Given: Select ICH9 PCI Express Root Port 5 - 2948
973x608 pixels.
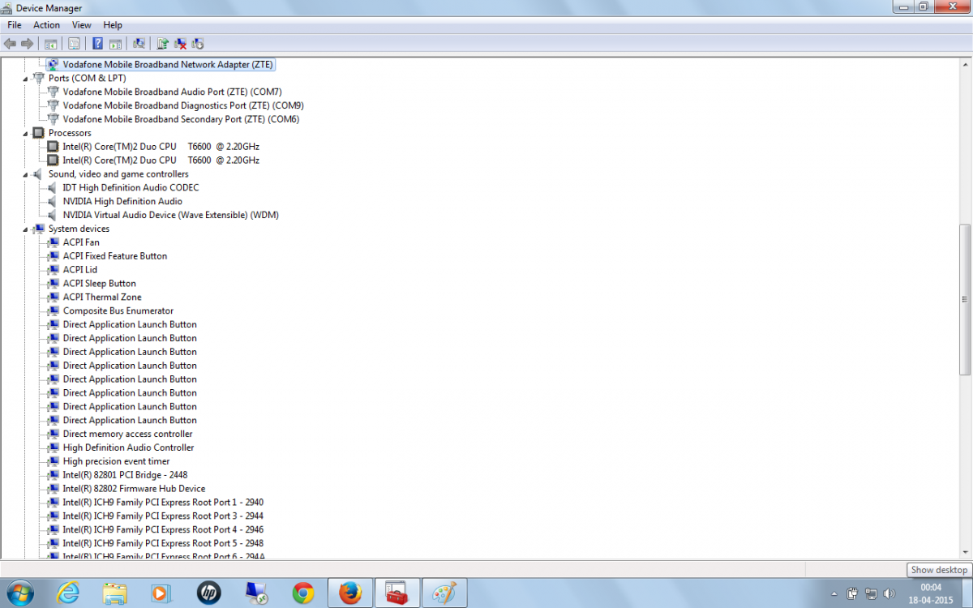Looking at the screenshot, I should point(163,543).
